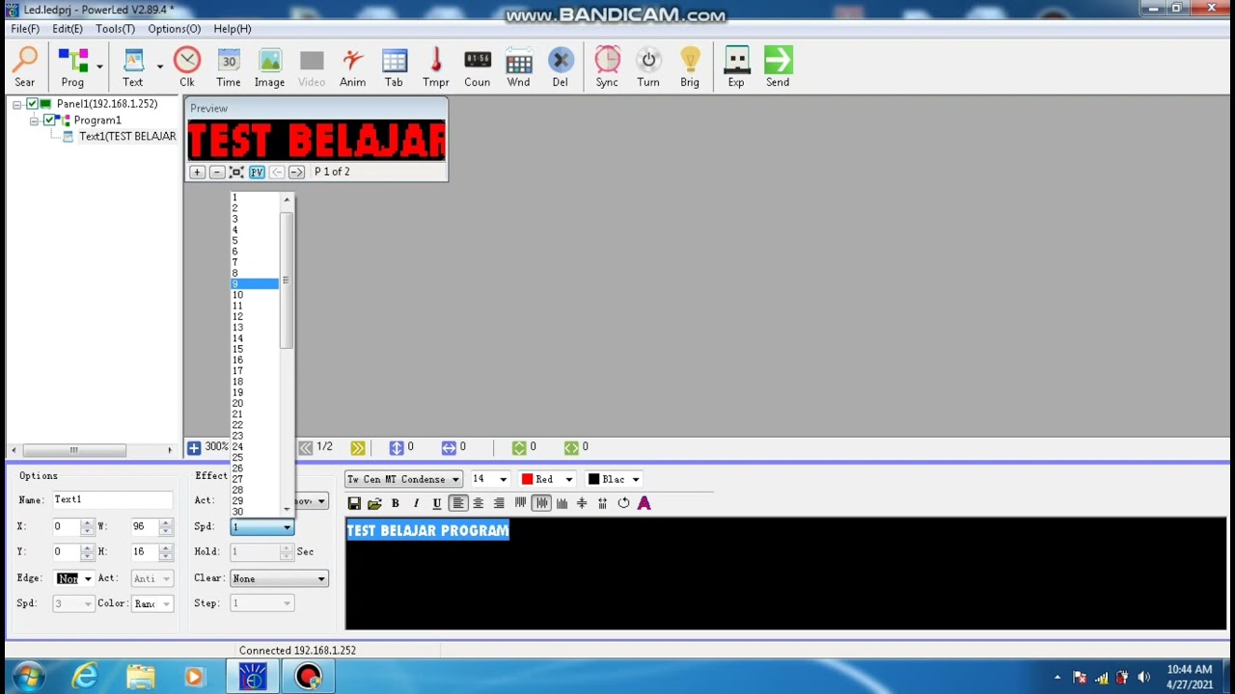Click the Prog program toolbar icon
This screenshot has width=1235, height=694.
[x=72, y=67]
